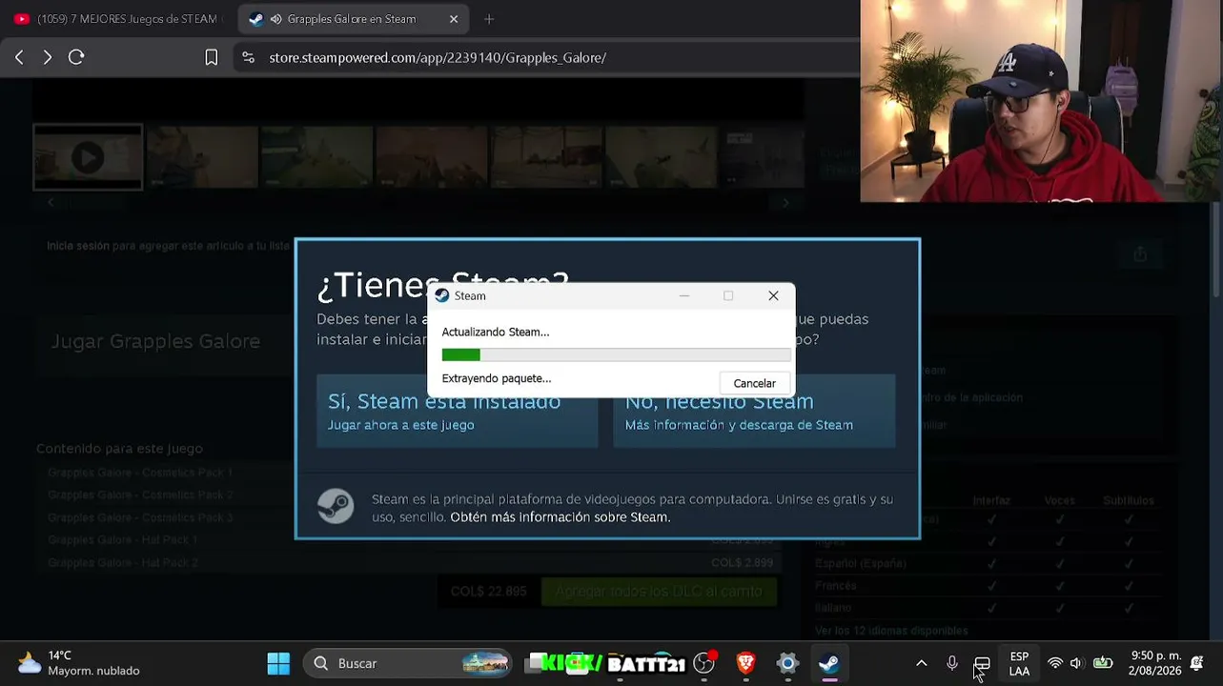Reload the Steam store page

(x=76, y=57)
